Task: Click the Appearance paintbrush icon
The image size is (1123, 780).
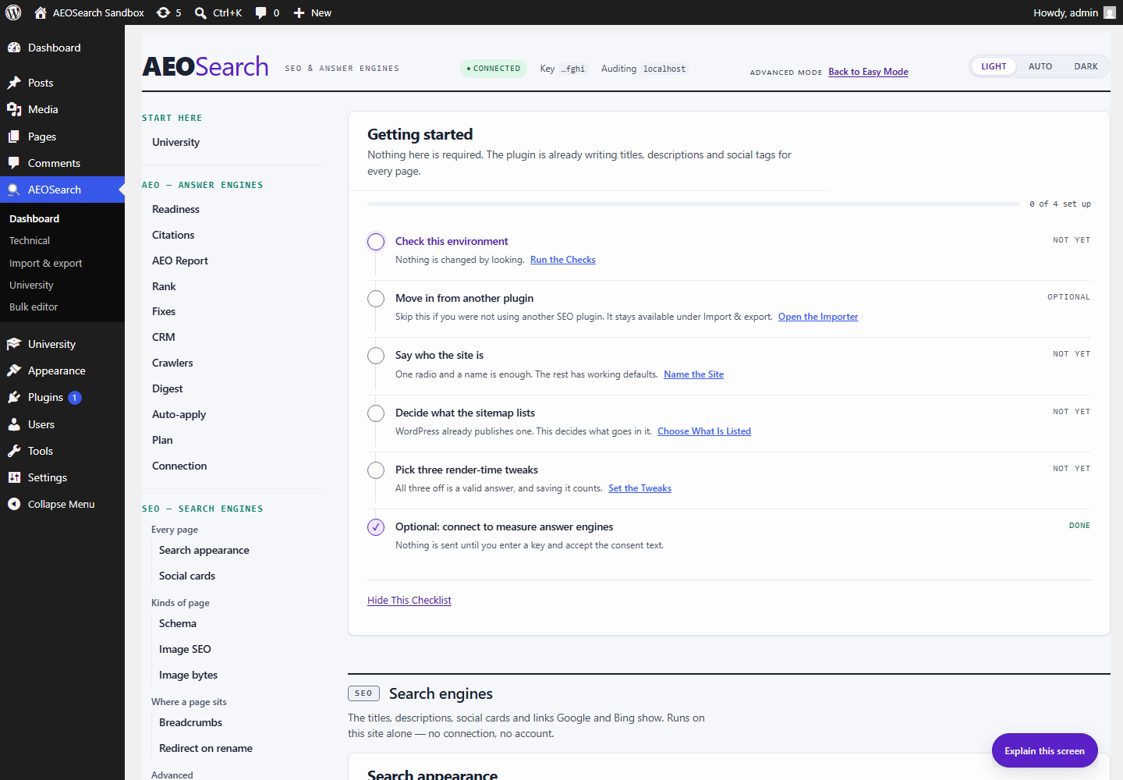Action: (14, 370)
